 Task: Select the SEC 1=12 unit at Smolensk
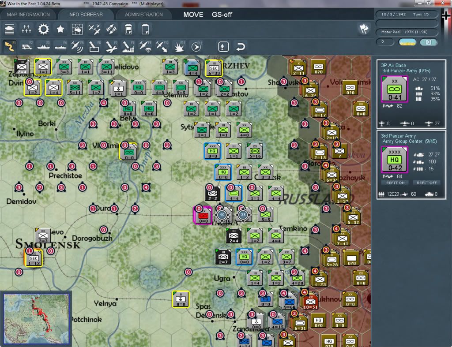(x=34, y=258)
